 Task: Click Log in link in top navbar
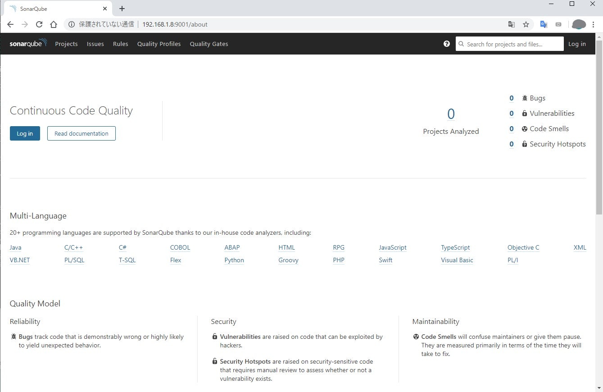577,44
